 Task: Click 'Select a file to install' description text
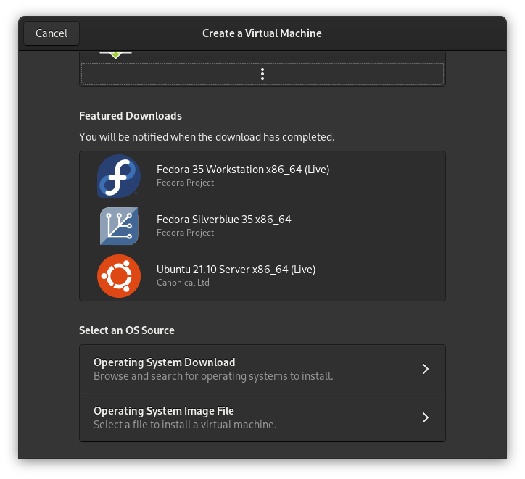[x=185, y=425]
